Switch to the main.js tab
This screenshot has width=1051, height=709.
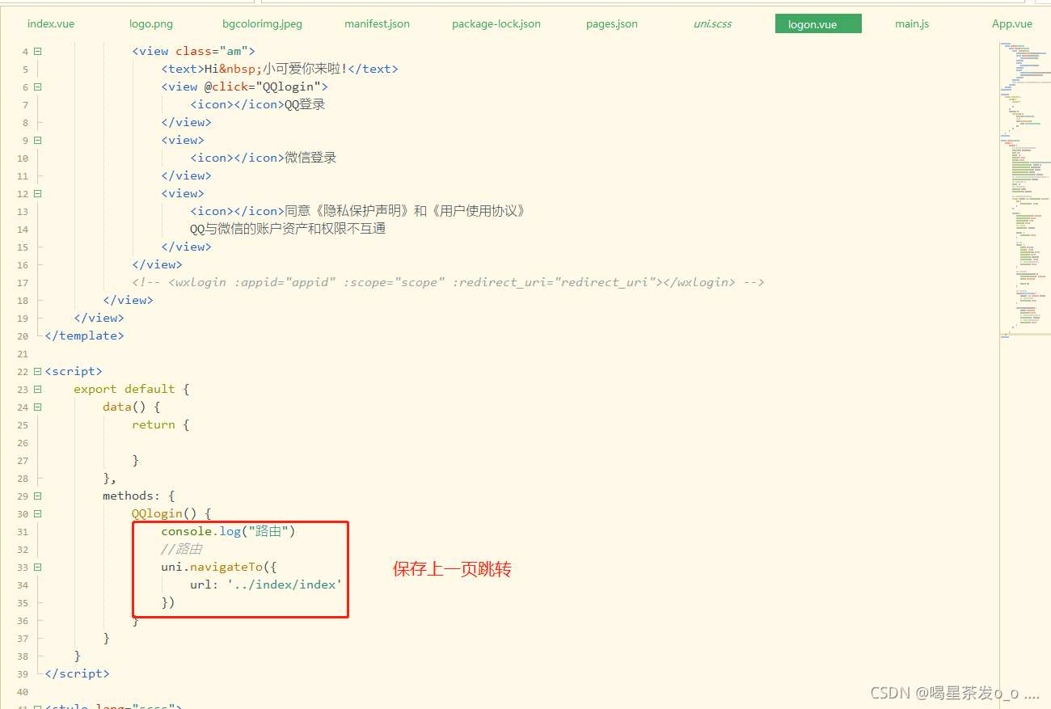click(912, 23)
